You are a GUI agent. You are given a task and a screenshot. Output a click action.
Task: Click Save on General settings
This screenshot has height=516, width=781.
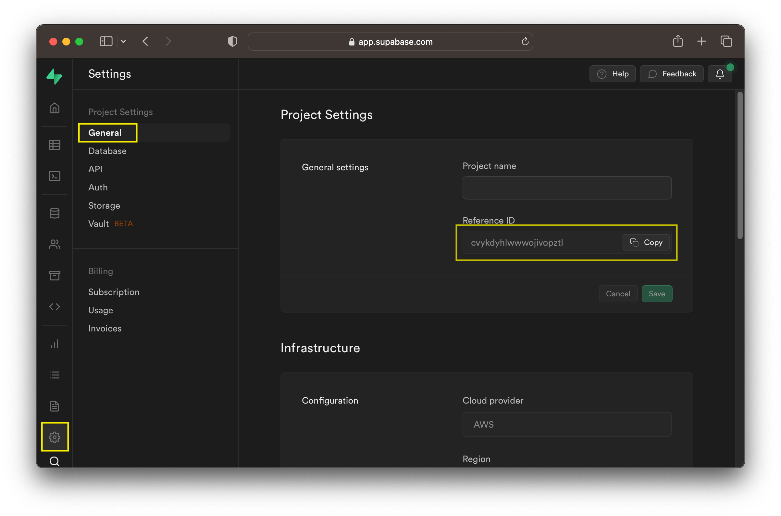coord(656,294)
